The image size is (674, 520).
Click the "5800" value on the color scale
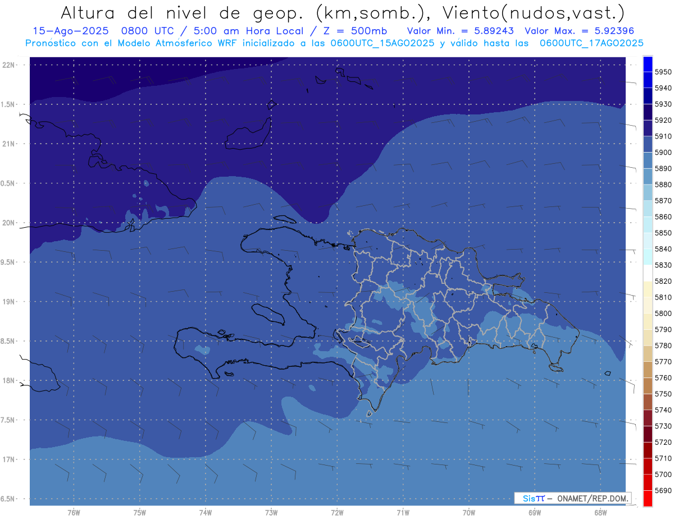(663, 313)
